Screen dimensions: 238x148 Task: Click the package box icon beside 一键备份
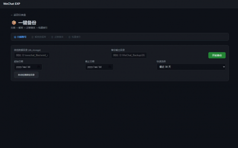point(14,23)
